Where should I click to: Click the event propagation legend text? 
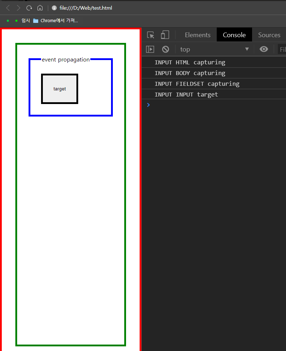[66, 60]
